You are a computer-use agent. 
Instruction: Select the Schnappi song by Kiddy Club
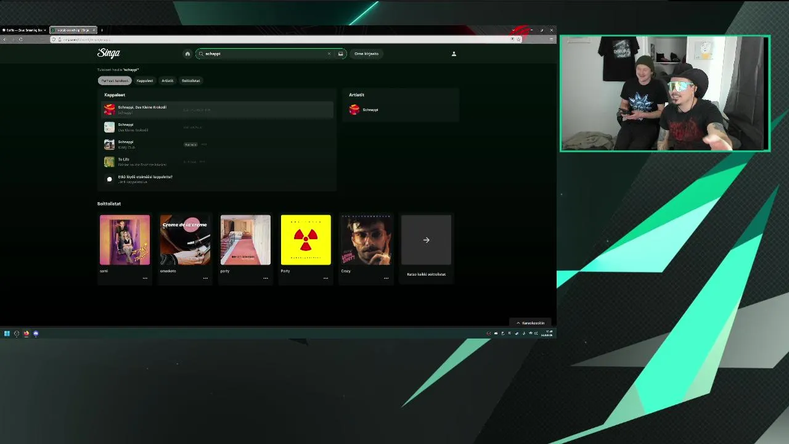tap(217, 144)
